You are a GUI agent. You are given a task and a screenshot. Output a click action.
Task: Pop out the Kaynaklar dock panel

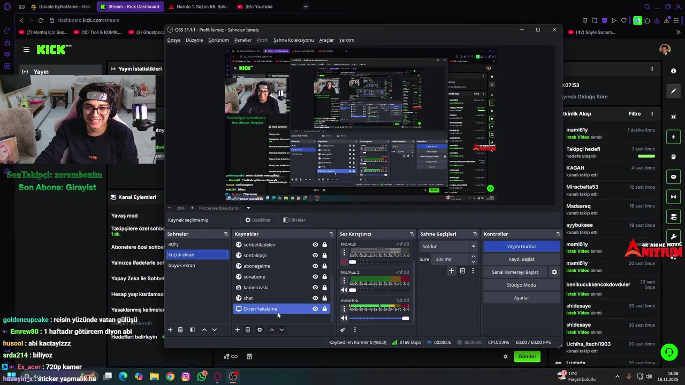(x=331, y=234)
